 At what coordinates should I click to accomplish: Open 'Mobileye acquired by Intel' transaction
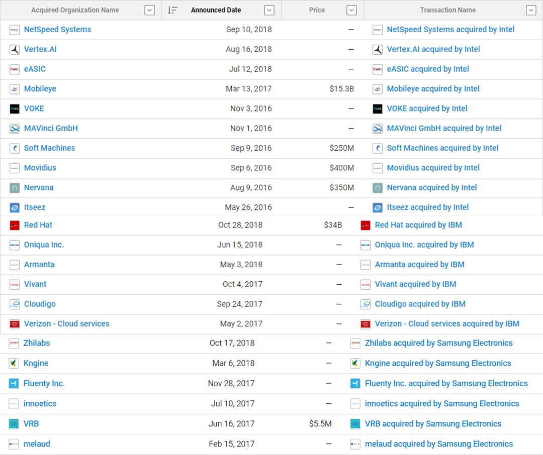click(x=433, y=89)
